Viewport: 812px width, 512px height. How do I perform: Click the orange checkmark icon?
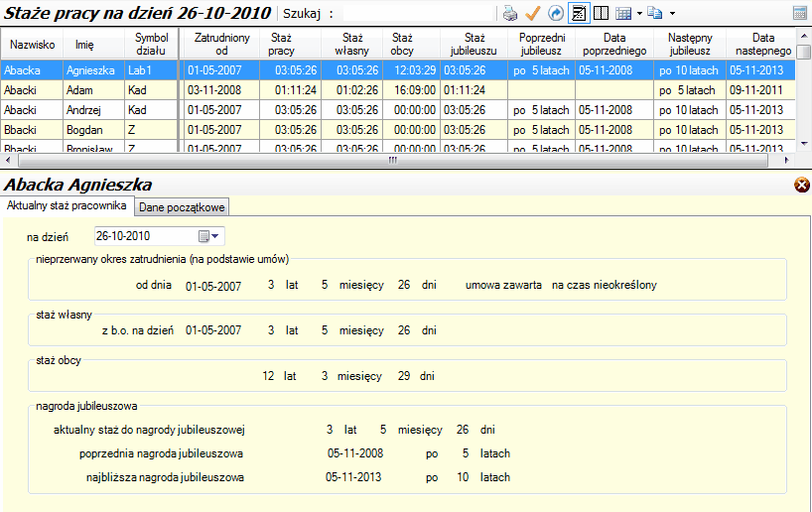(532, 13)
